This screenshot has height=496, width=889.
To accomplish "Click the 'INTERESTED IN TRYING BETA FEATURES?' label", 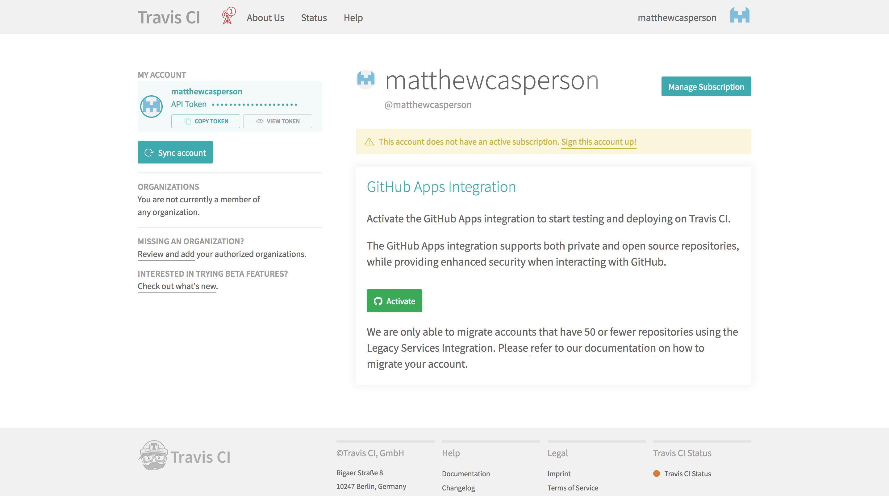I will coord(213,274).
